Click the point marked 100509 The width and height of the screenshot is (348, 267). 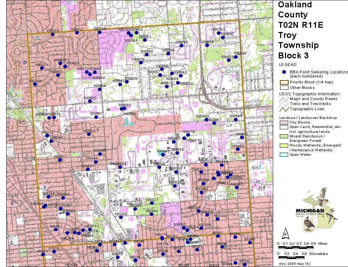point(89,135)
